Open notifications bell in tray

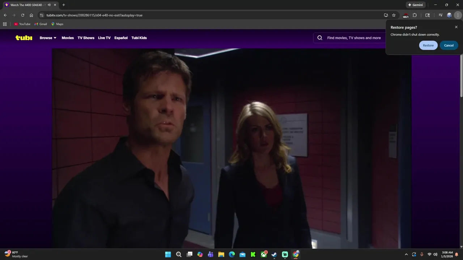(457, 255)
